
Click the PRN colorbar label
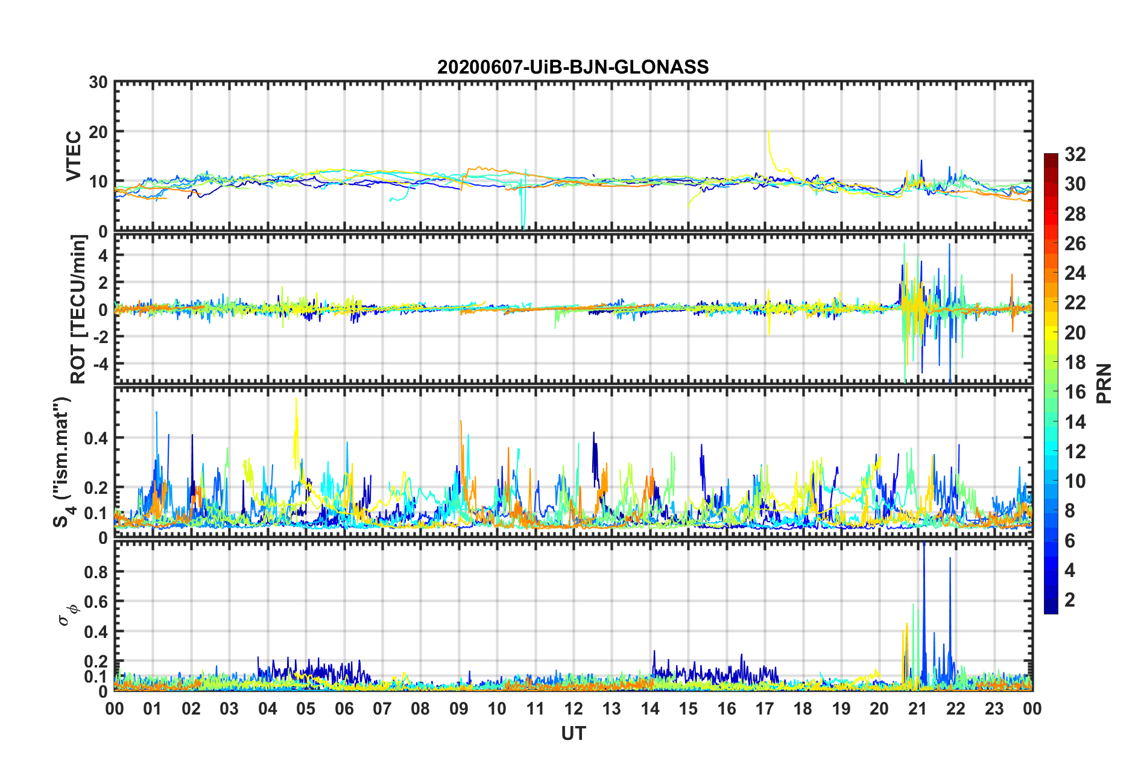1104,384
